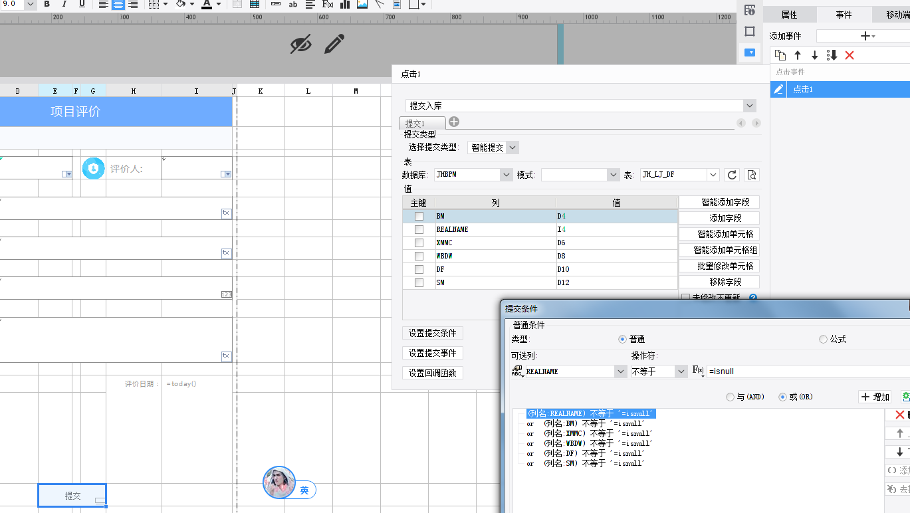Check primary key box for REALNAME
This screenshot has height=513, width=910.
(x=419, y=229)
